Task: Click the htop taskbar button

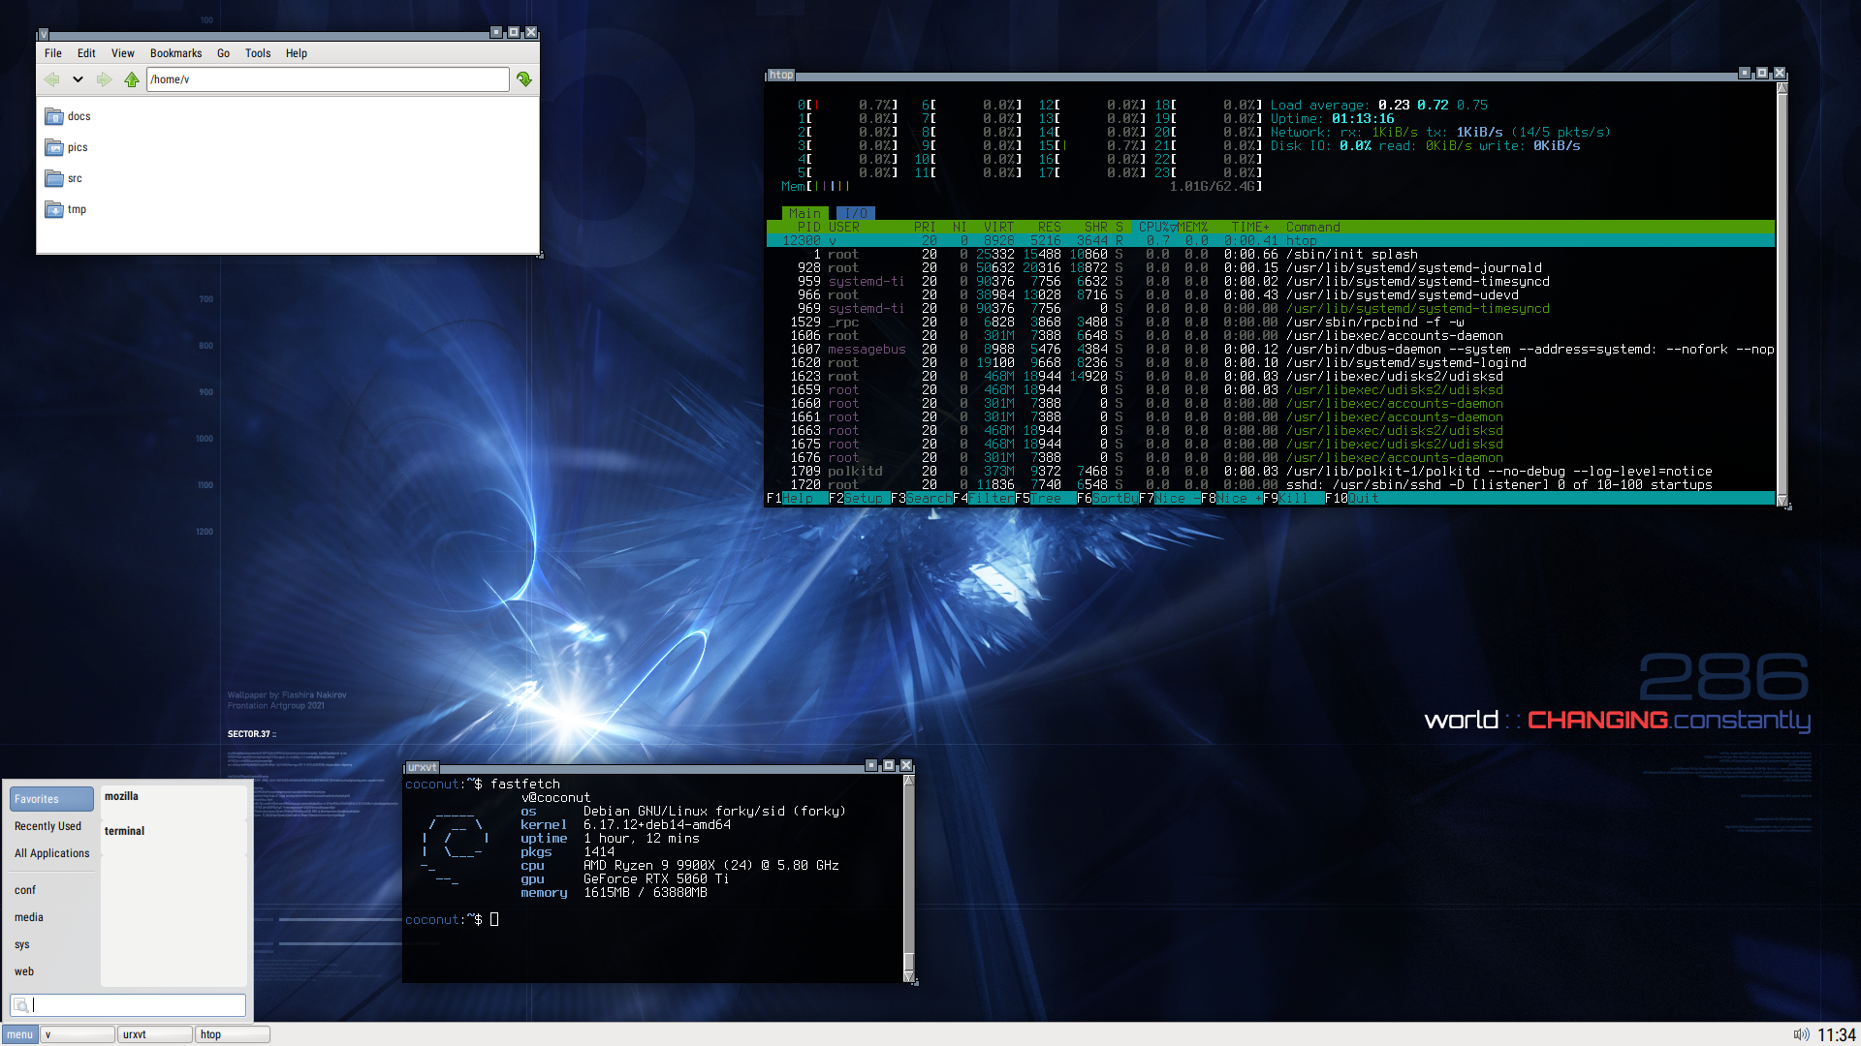Action: (232, 1034)
